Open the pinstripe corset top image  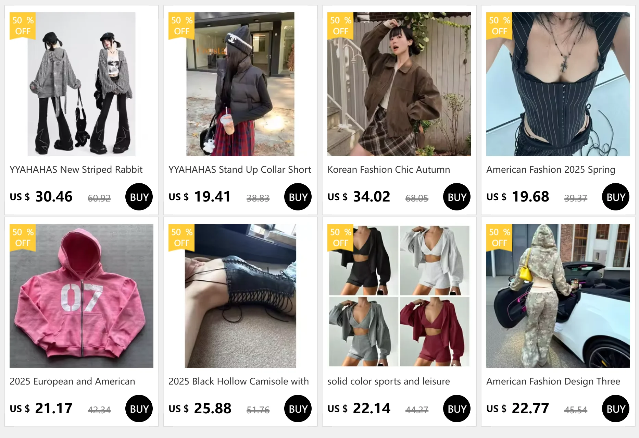pos(558,84)
